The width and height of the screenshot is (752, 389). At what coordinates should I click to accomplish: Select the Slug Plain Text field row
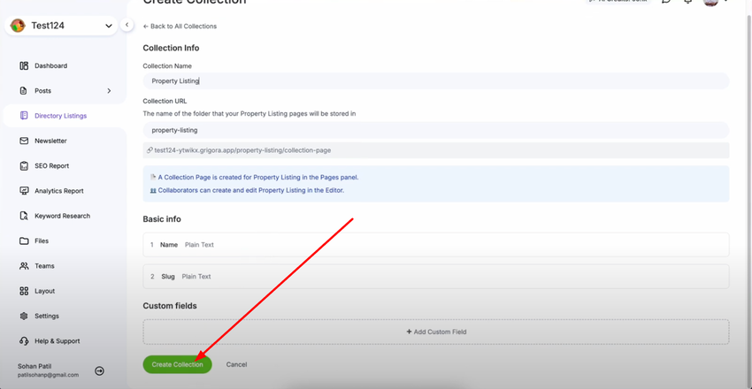[436, 277]
